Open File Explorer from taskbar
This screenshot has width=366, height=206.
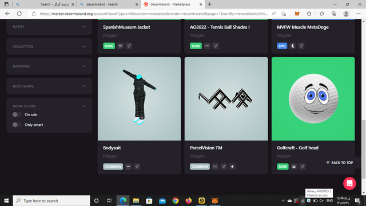click(x=136, y=201)
